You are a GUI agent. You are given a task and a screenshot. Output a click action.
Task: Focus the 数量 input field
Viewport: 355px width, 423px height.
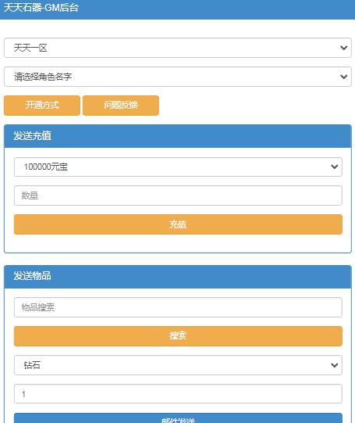[x=178, y=195]
